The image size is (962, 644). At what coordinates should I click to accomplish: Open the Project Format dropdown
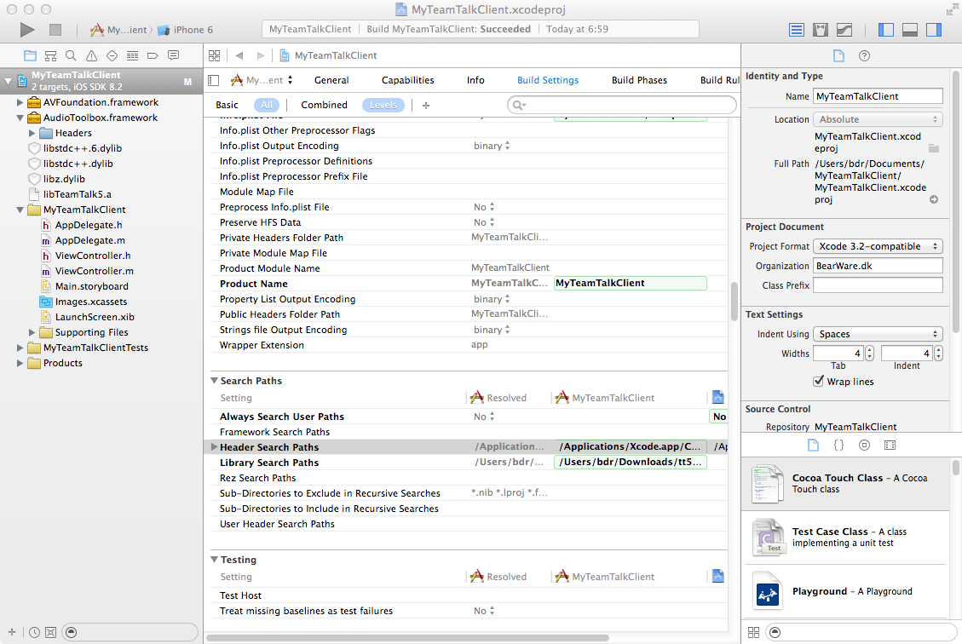click(878, 246)
